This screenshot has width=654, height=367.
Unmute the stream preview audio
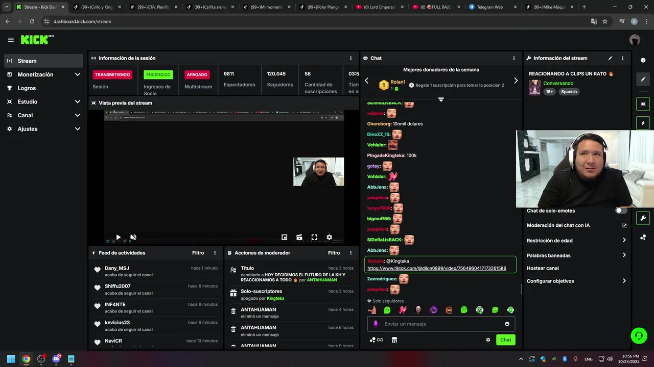coord(133,237)
